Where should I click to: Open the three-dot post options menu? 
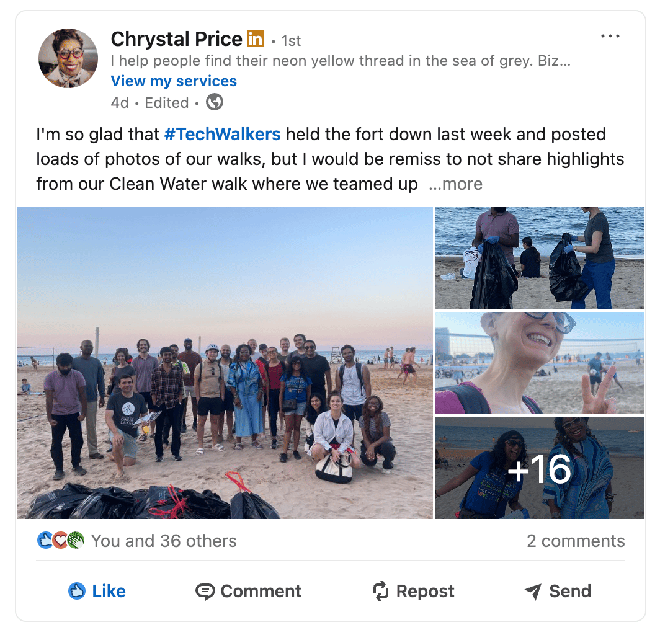tap(610, 36)
